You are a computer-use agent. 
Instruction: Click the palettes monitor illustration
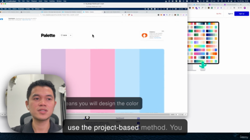pos(203,43)
